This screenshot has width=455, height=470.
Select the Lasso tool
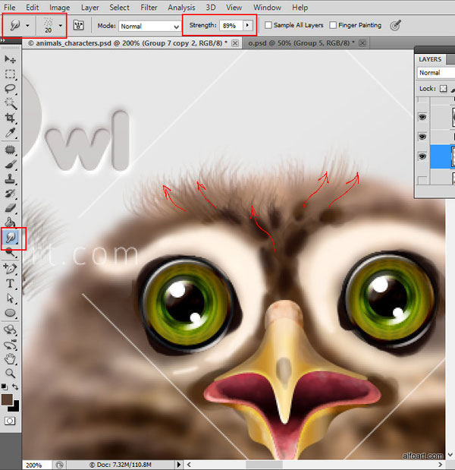coord(10,89)
